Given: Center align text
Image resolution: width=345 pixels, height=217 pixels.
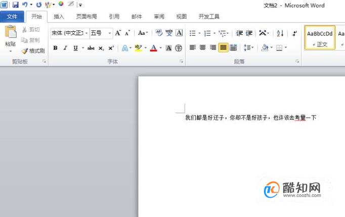Looking at the screenshot, I should tap(203, 47).
